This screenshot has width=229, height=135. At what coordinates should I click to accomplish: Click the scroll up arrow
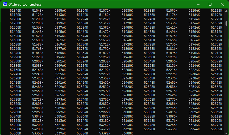(226, 11)
